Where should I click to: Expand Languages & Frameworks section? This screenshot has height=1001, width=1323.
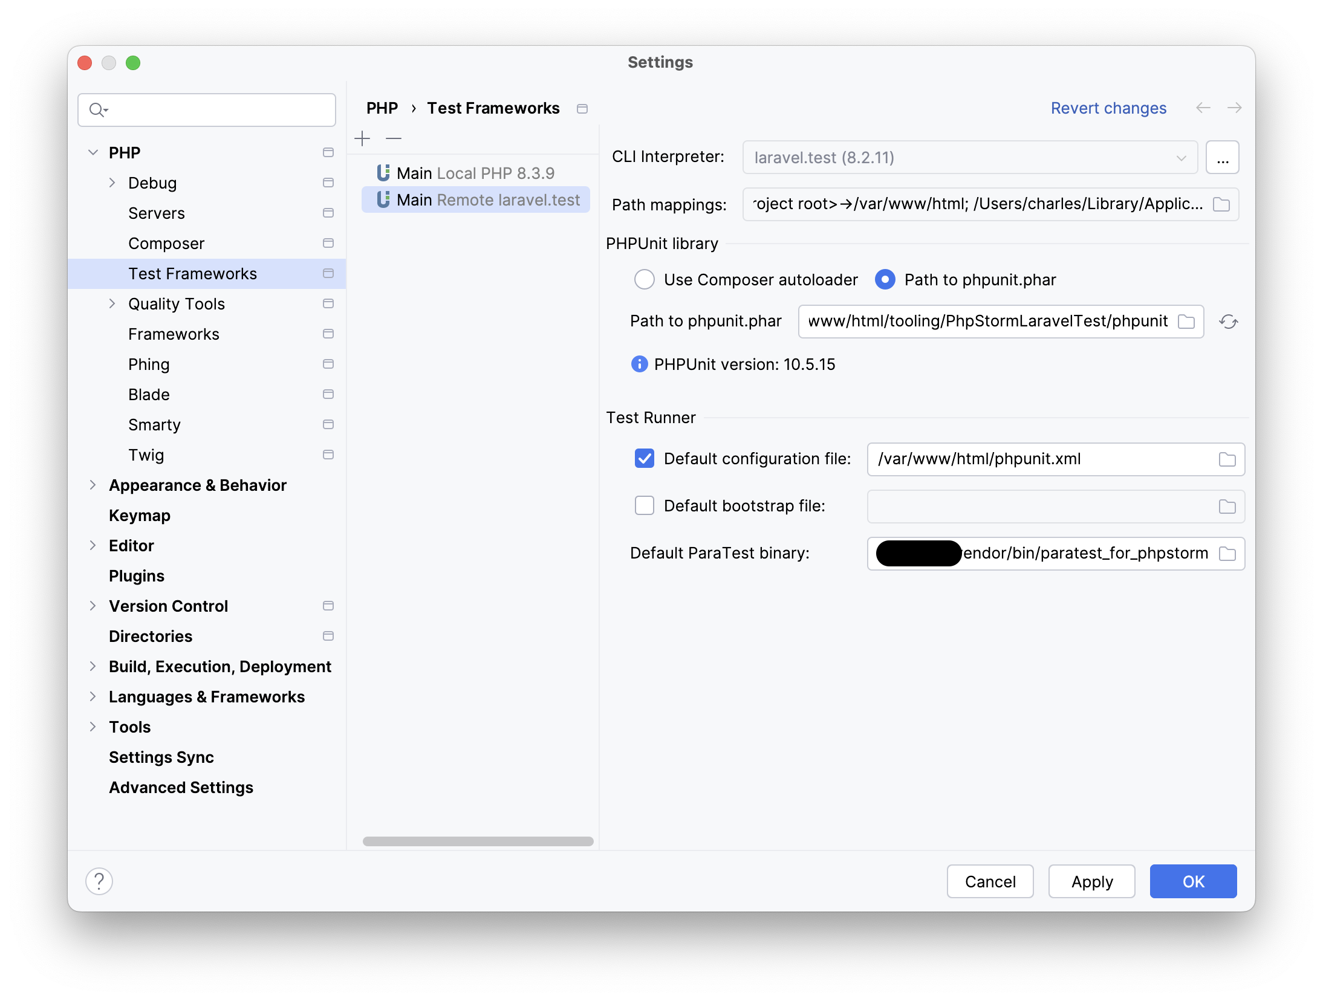coord(93,696)
